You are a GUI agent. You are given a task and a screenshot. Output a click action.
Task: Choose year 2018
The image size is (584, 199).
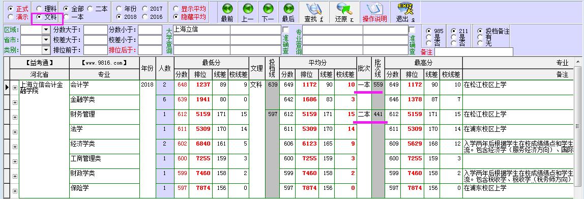click(119, 17)
